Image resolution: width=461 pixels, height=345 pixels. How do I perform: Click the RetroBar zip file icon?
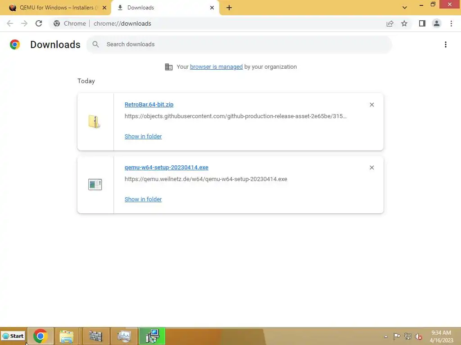pyautogui.click(x=95, y=122)
